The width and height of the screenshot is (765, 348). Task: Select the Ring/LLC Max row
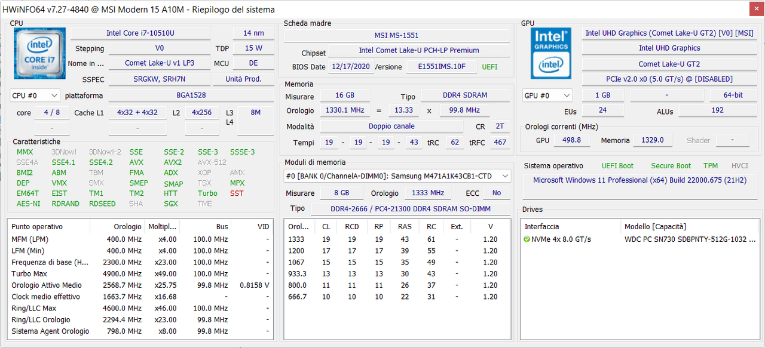pos(140,309)
